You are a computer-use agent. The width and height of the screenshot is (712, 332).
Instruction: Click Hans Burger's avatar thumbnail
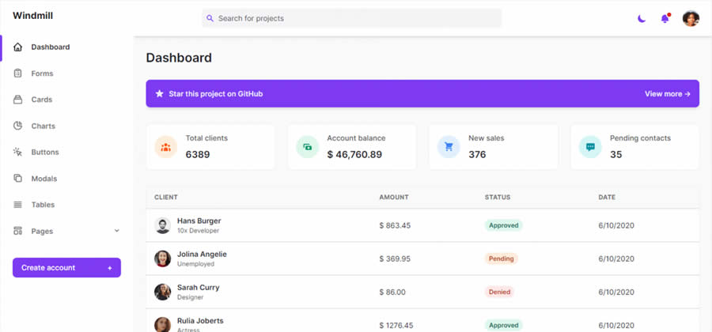click(162, 225)
